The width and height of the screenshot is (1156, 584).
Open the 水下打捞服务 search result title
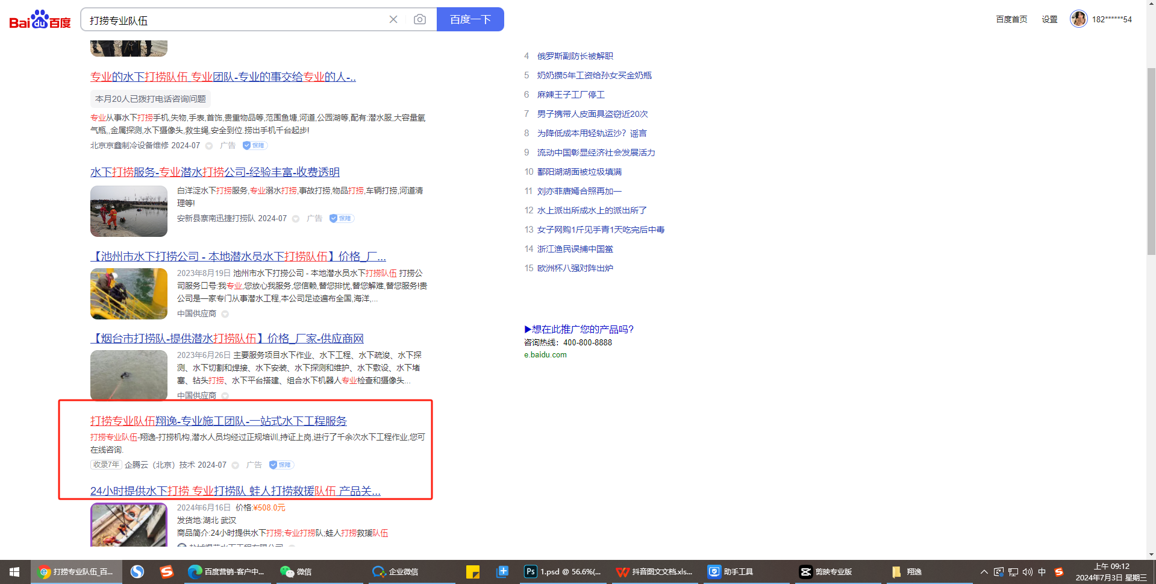pyautogui.click(x=215, y=172)
